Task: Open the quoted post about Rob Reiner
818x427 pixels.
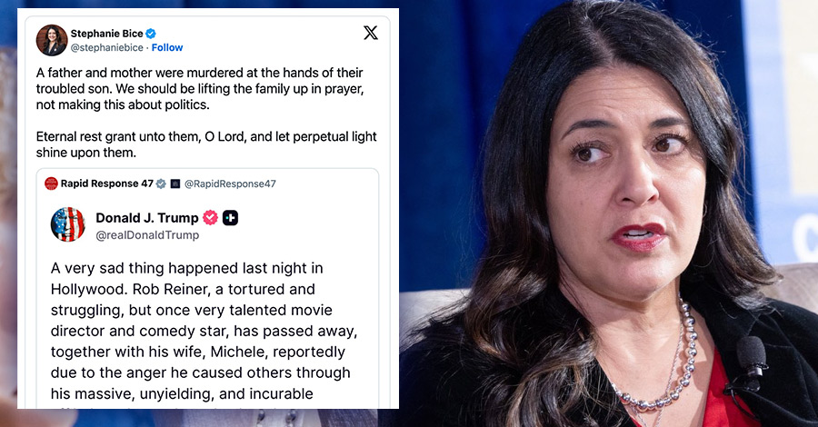Action: 207,288
